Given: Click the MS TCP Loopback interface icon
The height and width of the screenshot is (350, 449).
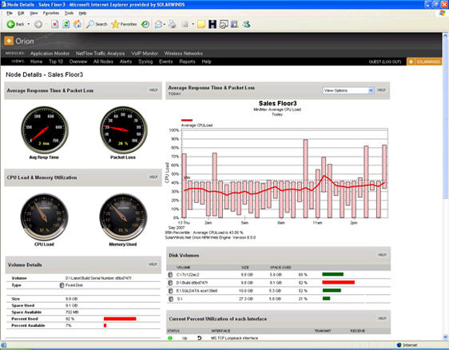Looking at the screenshot, I should (199, 338).
